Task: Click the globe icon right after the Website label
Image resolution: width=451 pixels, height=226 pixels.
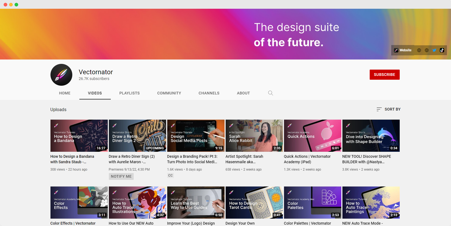Action: (x=419, y=50)
